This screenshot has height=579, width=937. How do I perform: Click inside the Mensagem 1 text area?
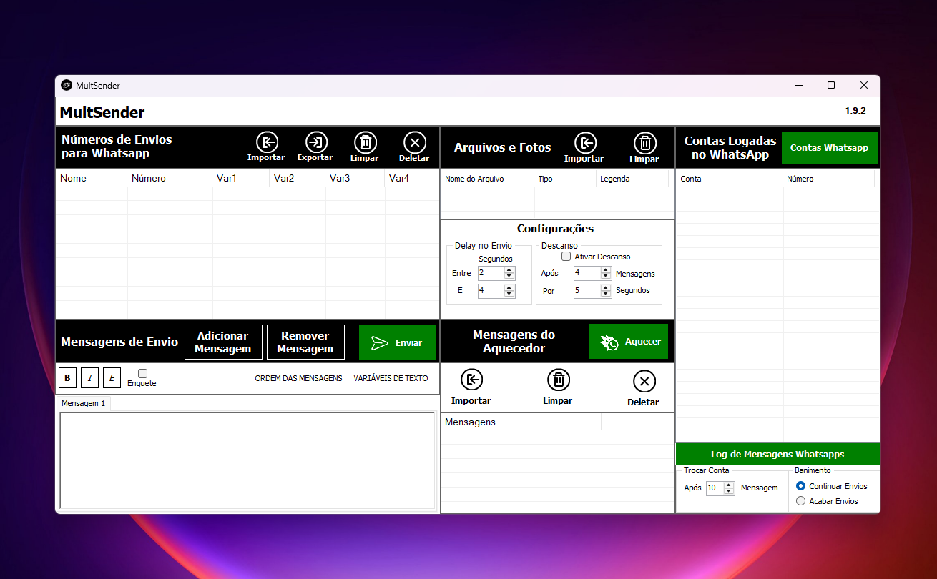coord(247,460)
